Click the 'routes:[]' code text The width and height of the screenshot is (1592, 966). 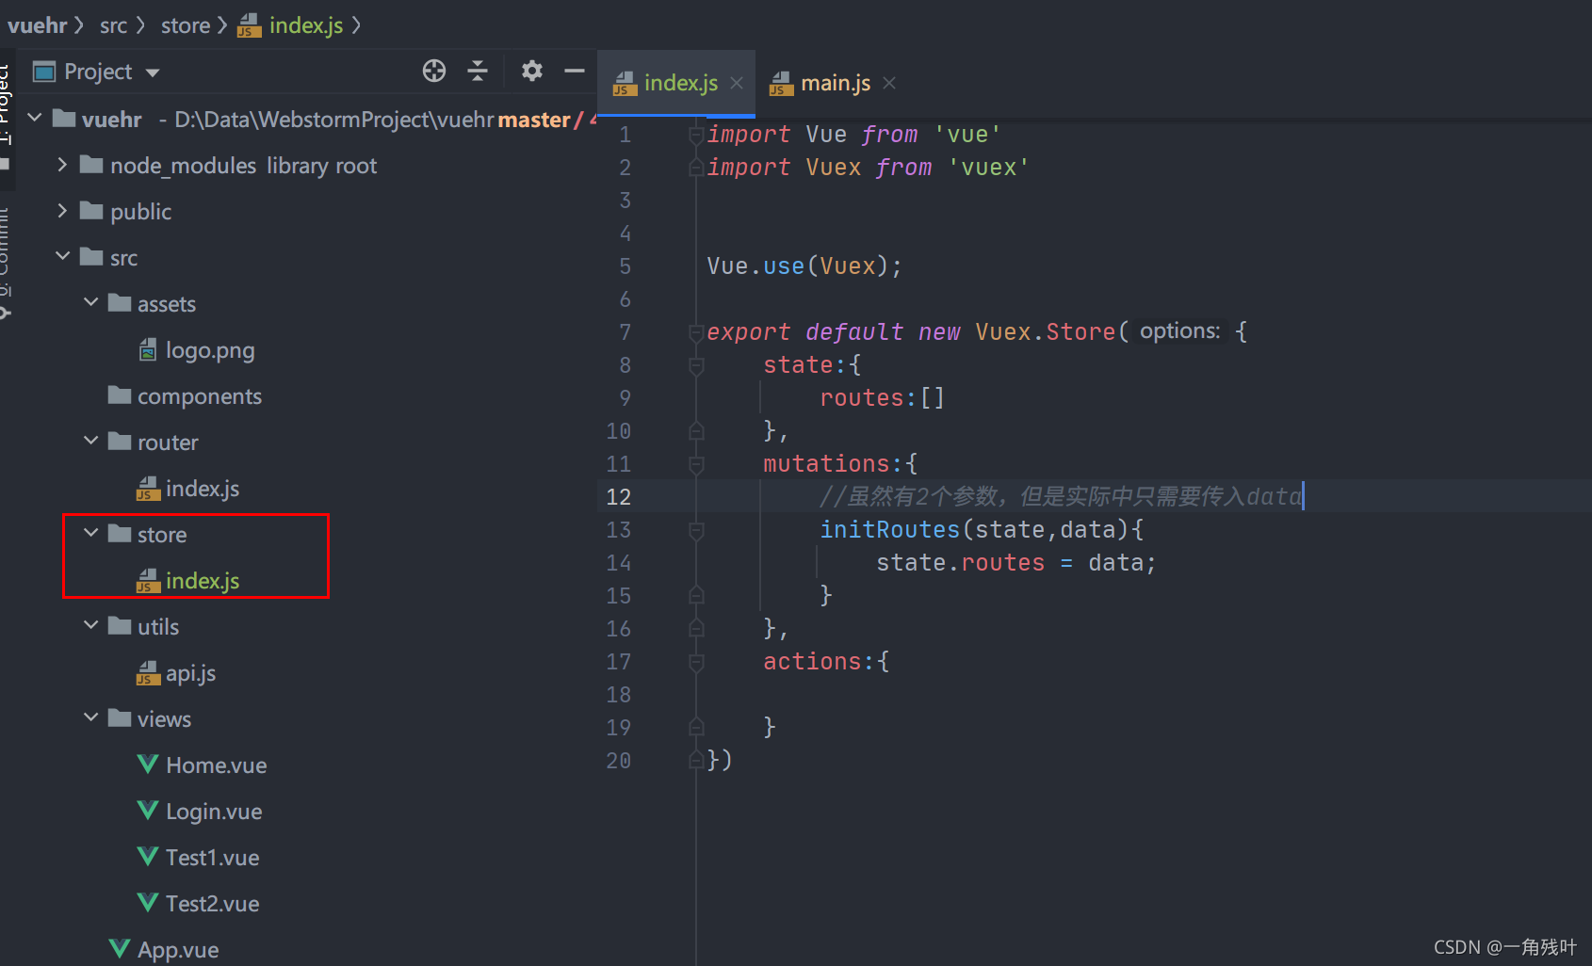coord(882,398)
